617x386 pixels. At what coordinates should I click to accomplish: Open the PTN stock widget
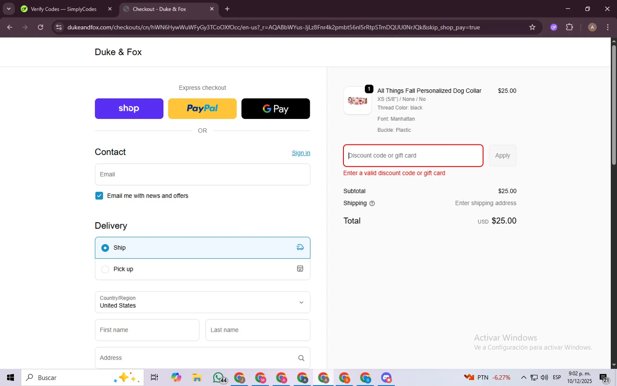487,377
